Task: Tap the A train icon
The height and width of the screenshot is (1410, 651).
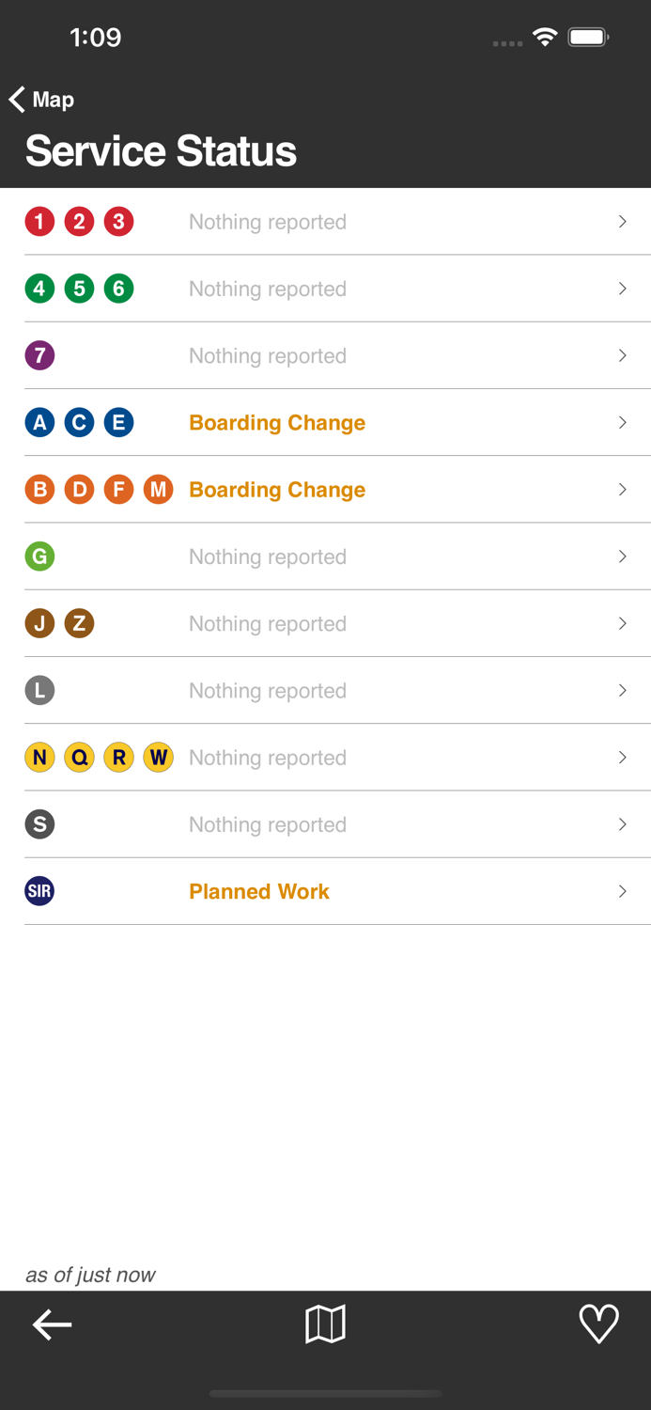Action: (39, 422)
